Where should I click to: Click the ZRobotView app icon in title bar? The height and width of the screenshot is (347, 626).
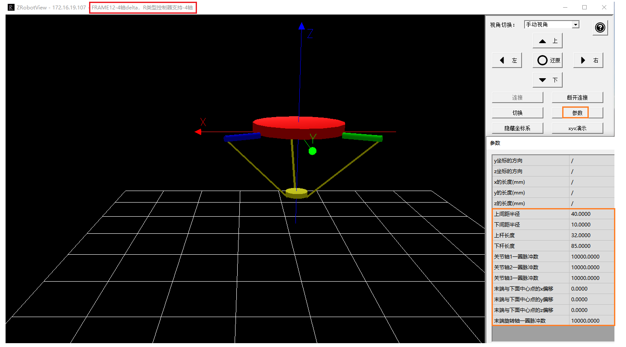point(11,8)
